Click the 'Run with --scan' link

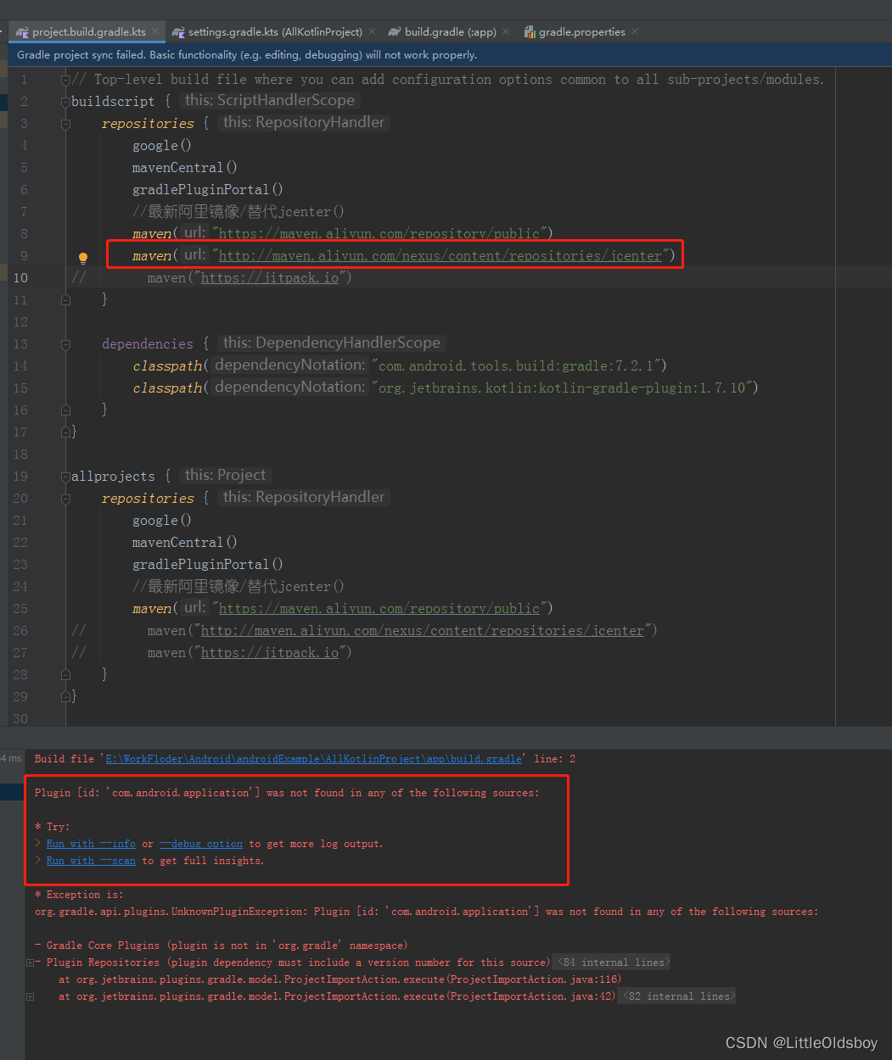(x=91, y=861)
